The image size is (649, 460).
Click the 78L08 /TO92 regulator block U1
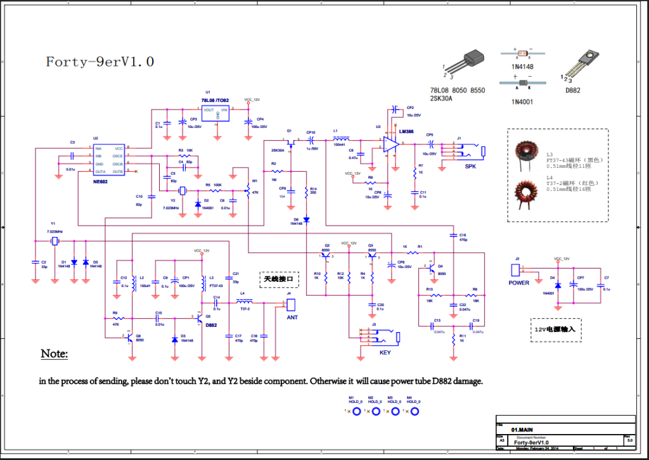(x=215, y=113)
